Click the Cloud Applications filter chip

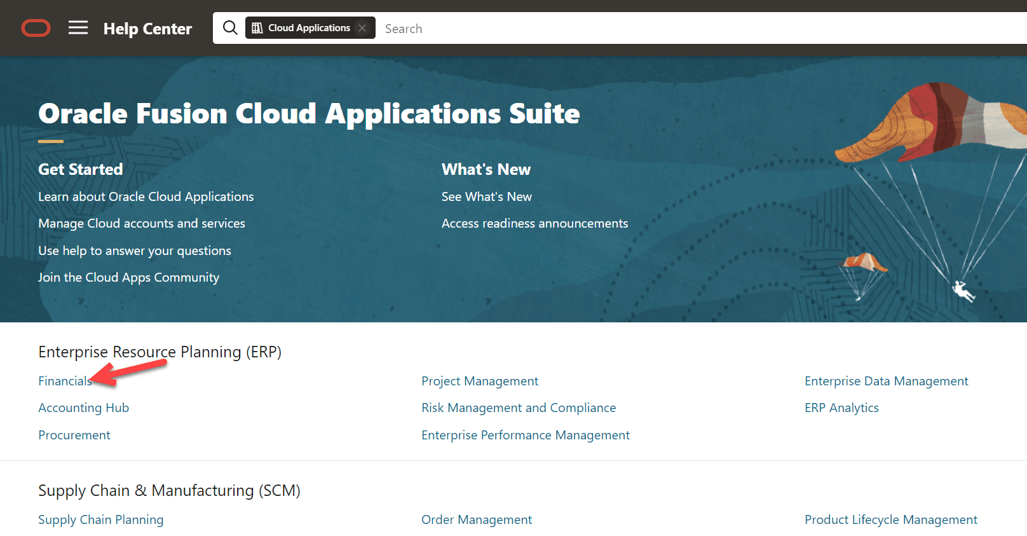pos(309,28)
